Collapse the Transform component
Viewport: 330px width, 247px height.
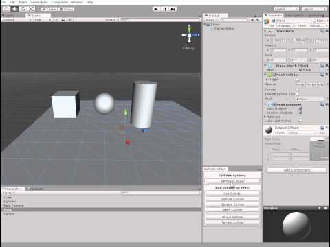click(x=265, y=31)
